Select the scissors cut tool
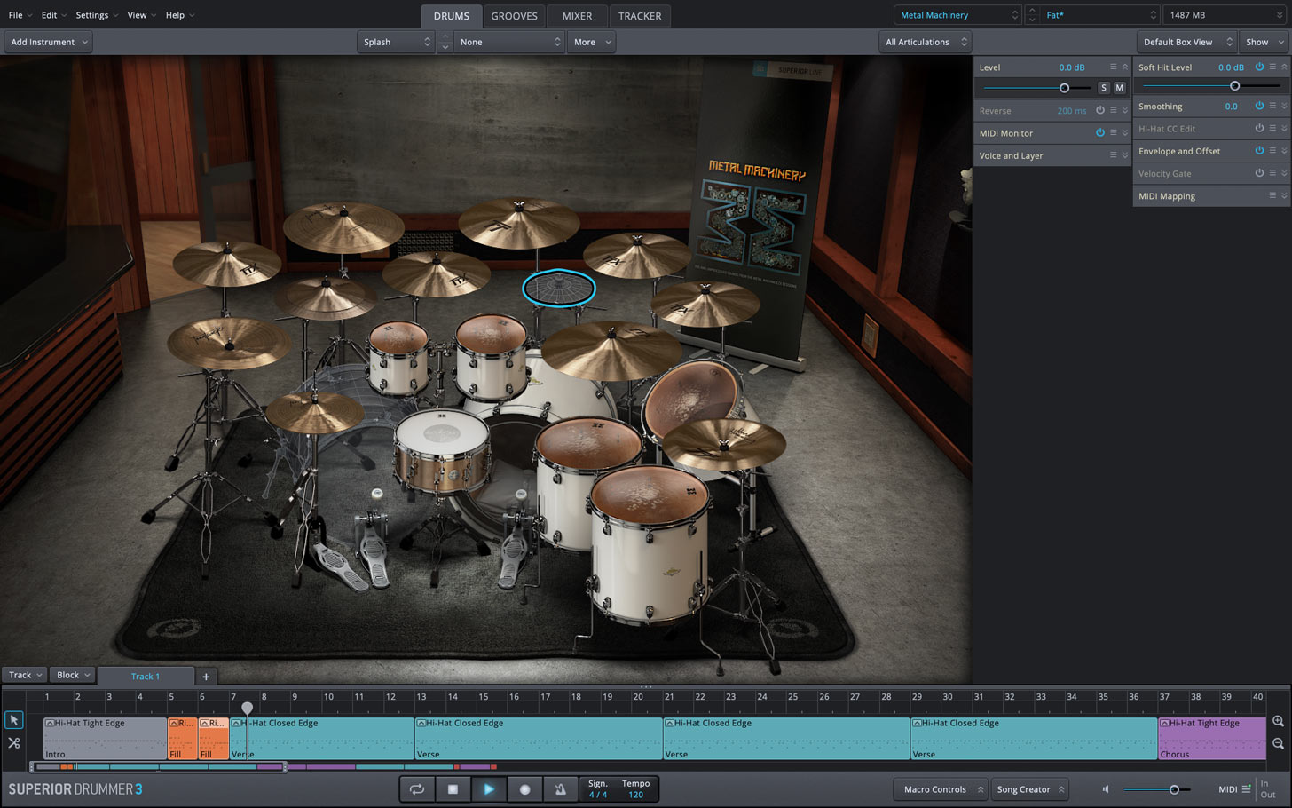Image resolution: width=1292 pixels, height=808 pixels. [13, 743]
